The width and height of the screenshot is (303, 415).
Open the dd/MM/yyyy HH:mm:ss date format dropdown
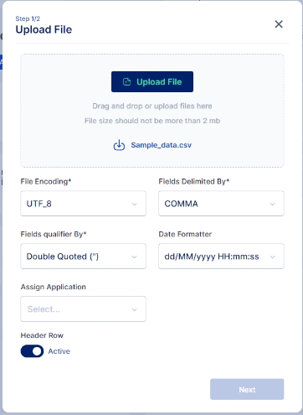(221, 257)
